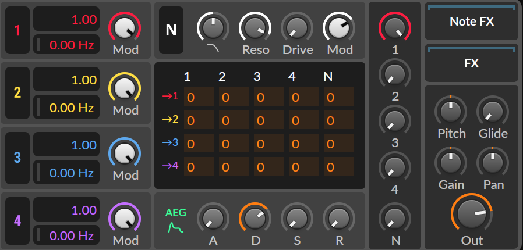This screenshot has height=250, width=523.
Task: Click the filter cutoff knob
Action: point(213,27)
